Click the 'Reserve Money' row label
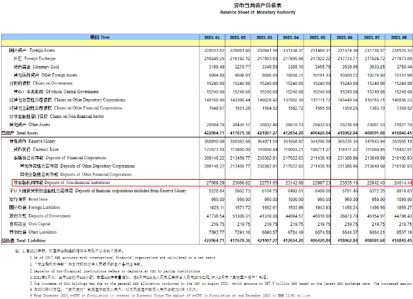The height and width of the screenshot is (299, 413). [x=42, y=142]
